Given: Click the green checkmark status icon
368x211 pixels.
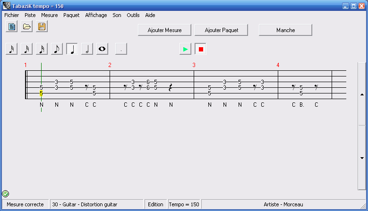Looking at the screenshot, I should 5,194.
